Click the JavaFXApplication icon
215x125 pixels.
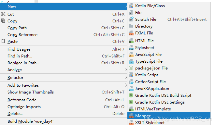click(x=131, y=89)
